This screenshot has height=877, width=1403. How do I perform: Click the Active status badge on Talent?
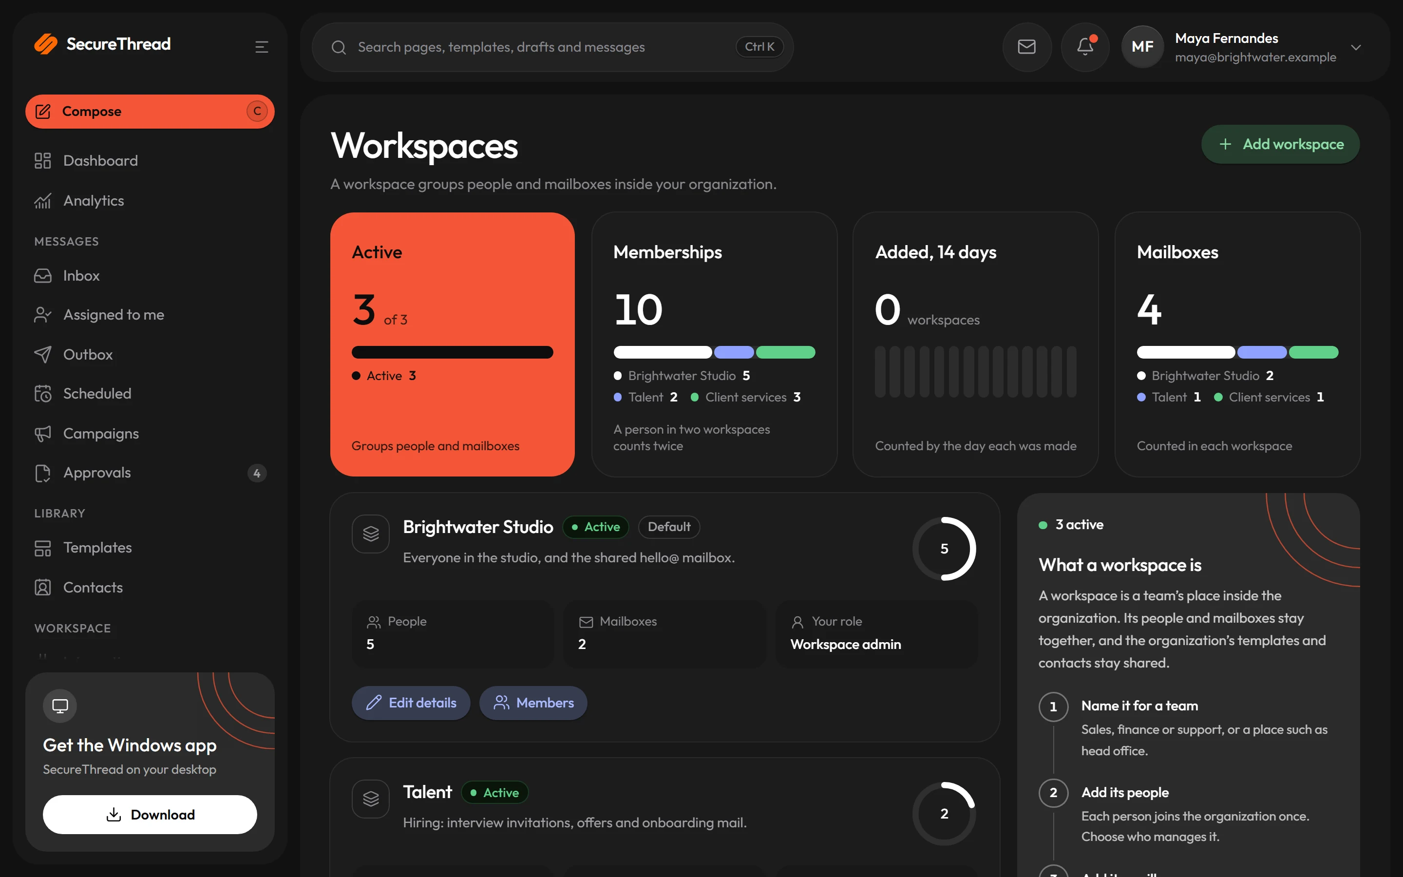tap(494, 792)
